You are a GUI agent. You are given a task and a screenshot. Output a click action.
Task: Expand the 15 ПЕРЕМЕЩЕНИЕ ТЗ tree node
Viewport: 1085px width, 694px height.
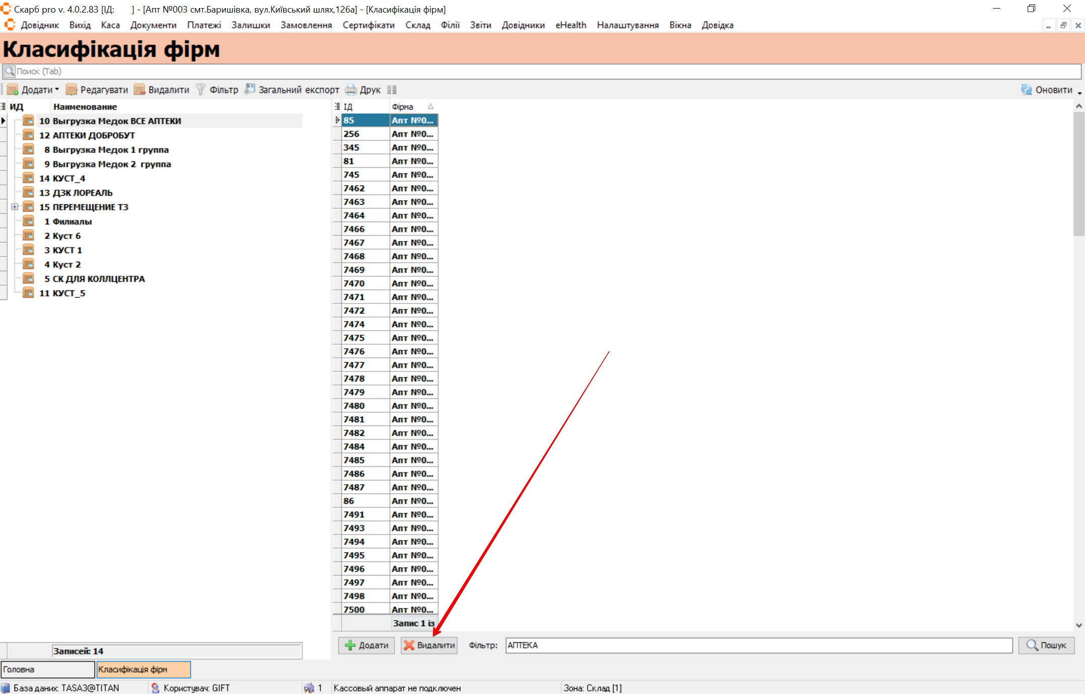[x=15, y=207]
